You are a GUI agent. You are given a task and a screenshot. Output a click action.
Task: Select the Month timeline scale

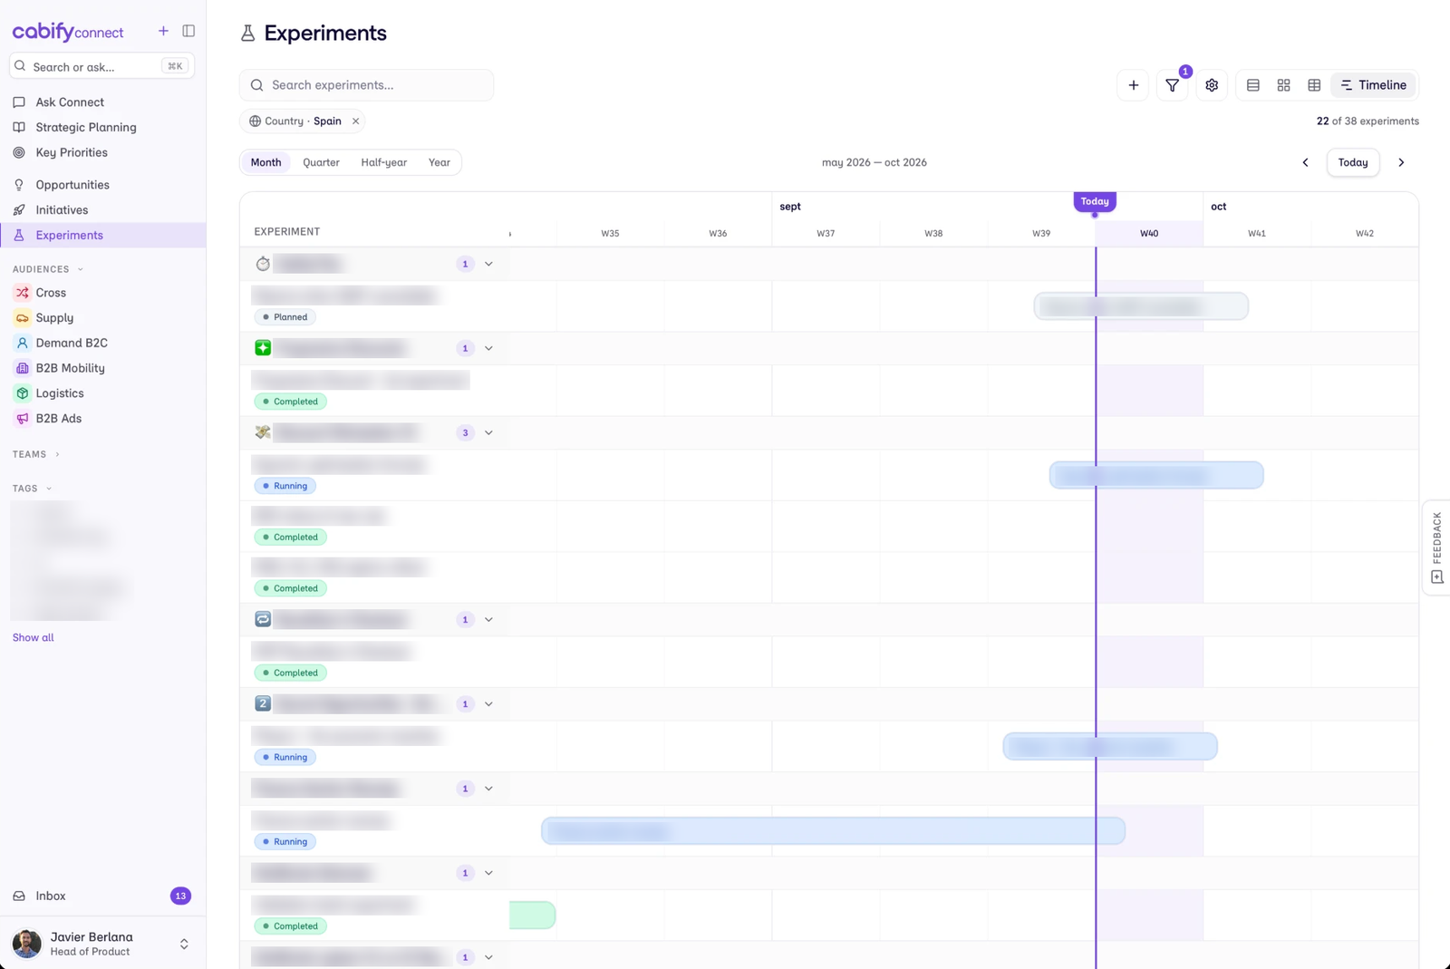coord(266,162)
